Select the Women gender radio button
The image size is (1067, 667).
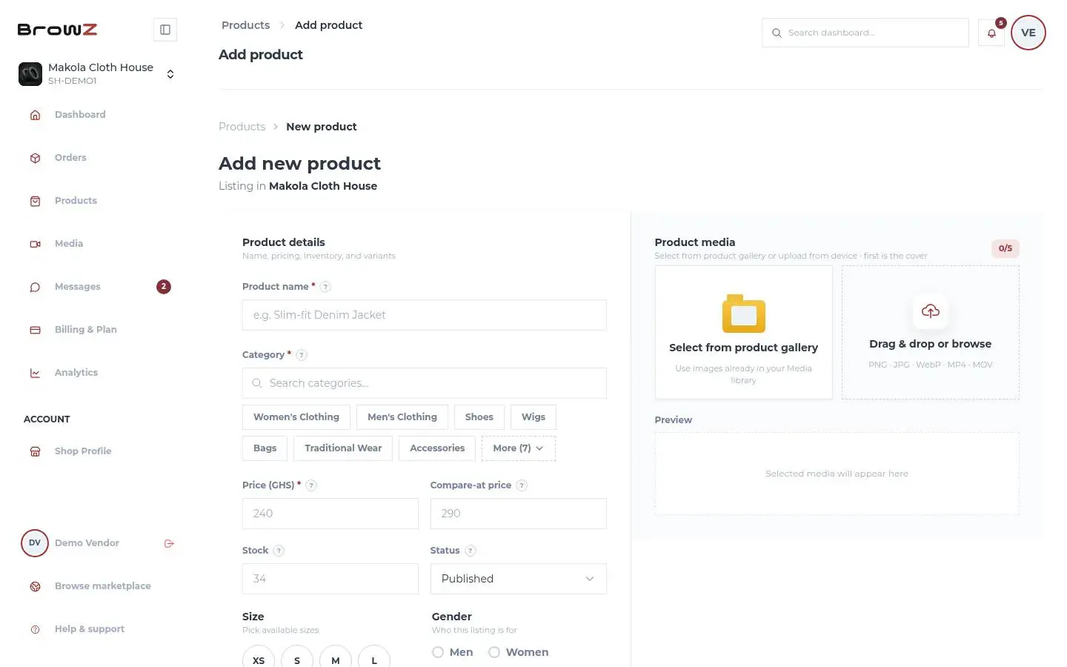tap(494, 652)
